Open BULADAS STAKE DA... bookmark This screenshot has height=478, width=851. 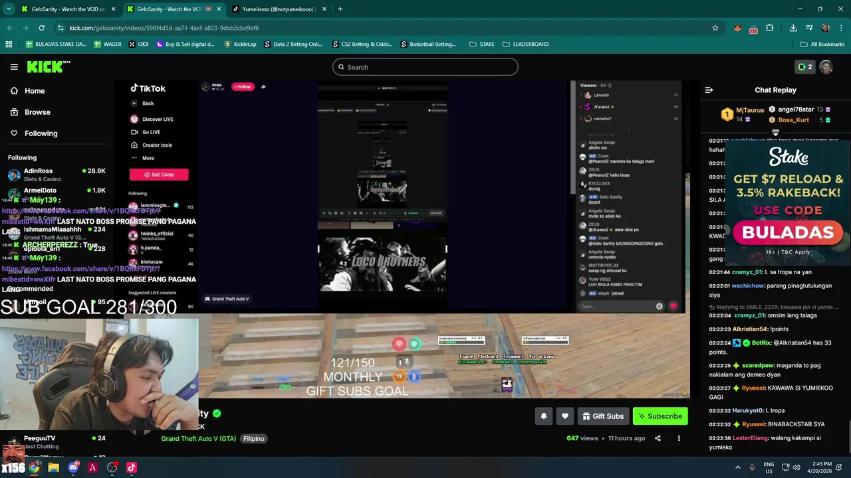(x=56, y=44)
